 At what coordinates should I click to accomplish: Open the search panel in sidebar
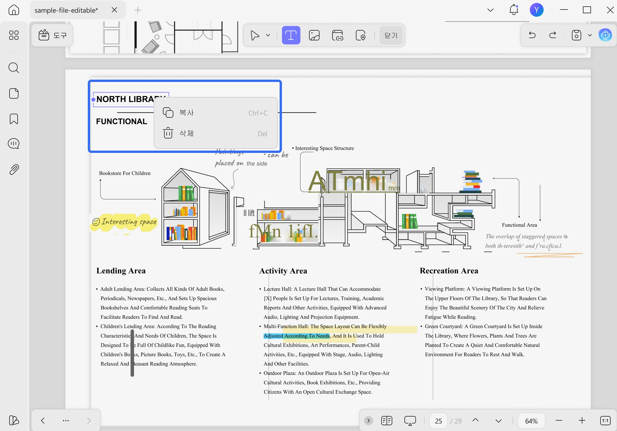tap(14, 68)
